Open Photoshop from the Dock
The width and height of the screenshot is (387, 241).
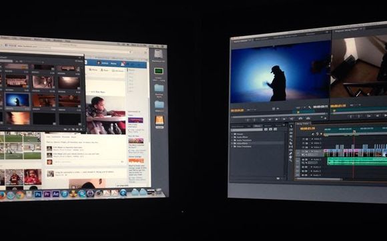(38, 194)
